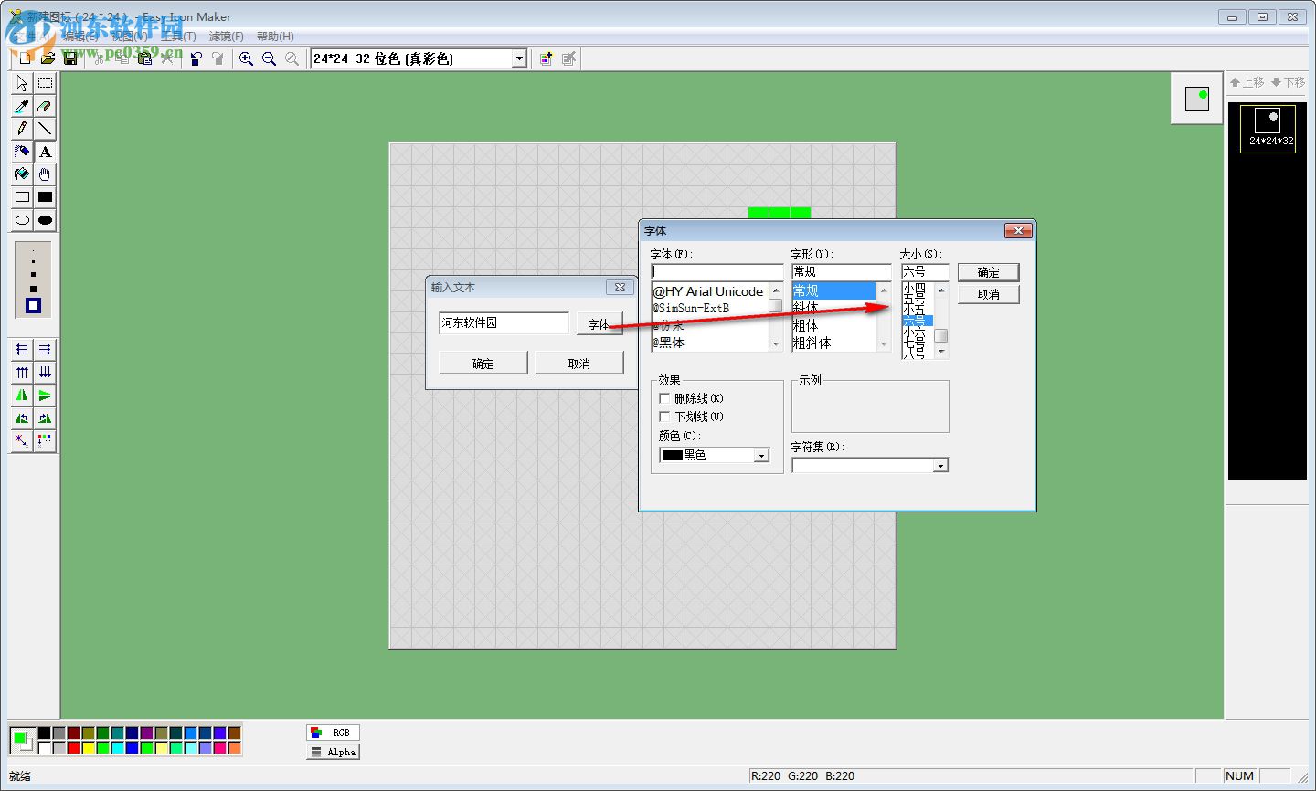Select the Fill bucket tool

pyautogui.click(x=21, y=174)
